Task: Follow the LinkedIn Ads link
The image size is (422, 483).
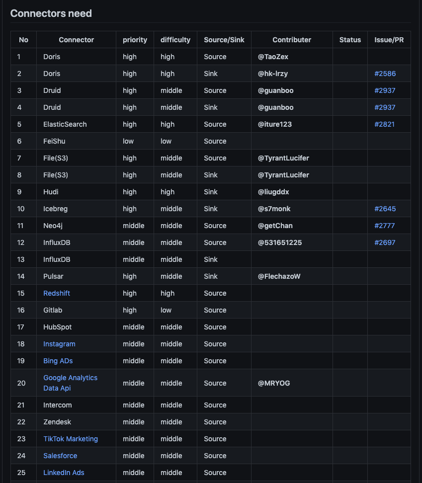Action: pos(64,473)
